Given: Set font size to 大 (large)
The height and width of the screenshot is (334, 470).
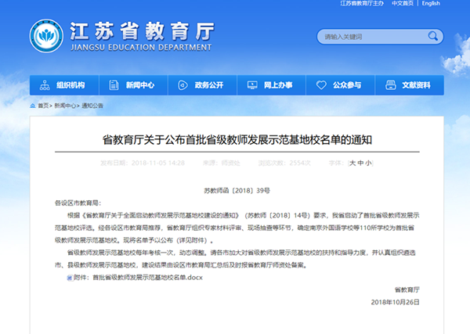Looking at the screenshot, I should tap(352, 163).
